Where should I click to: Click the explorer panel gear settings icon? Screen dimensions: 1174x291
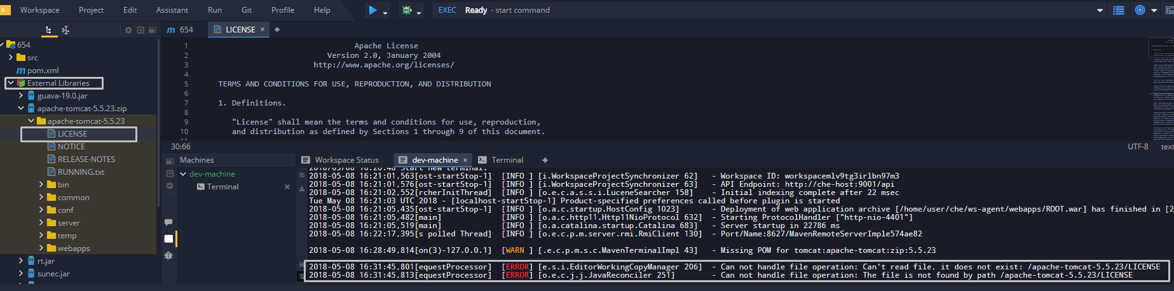pyautogui.click(x=128, y=30)
